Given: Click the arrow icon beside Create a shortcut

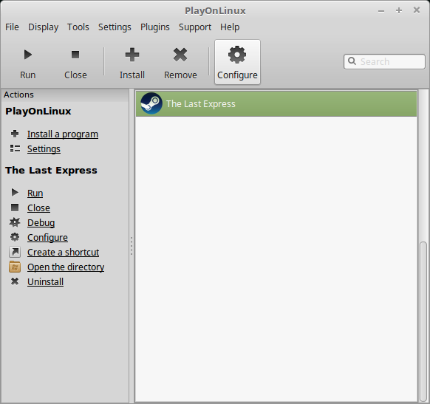Looking at the screenshot, I should pos(15,252).
